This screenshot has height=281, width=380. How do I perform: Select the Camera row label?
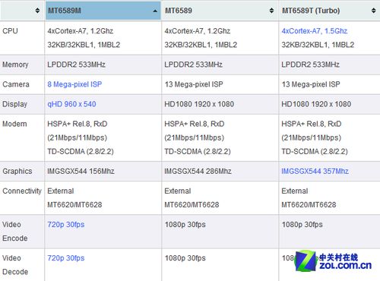[16, 84]
